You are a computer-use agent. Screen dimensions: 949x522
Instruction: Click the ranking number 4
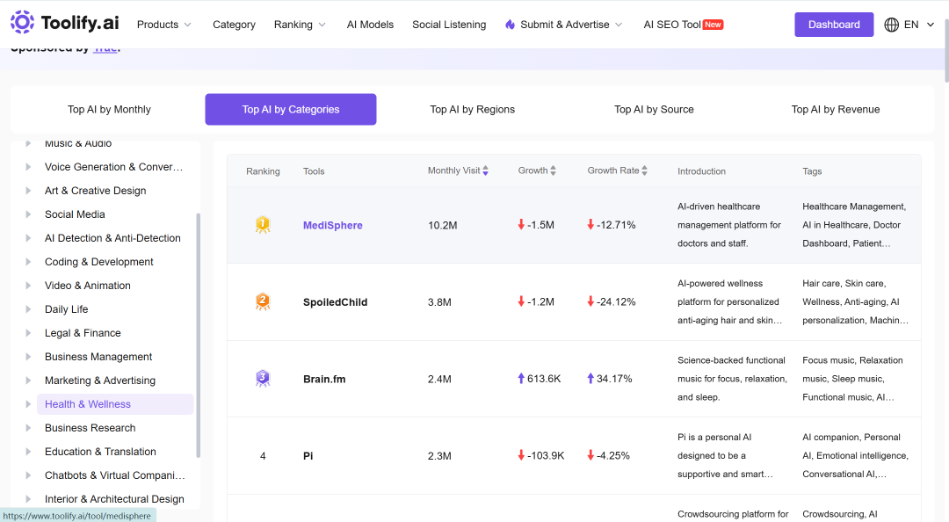pyautogui.click(x=263, y=456)
